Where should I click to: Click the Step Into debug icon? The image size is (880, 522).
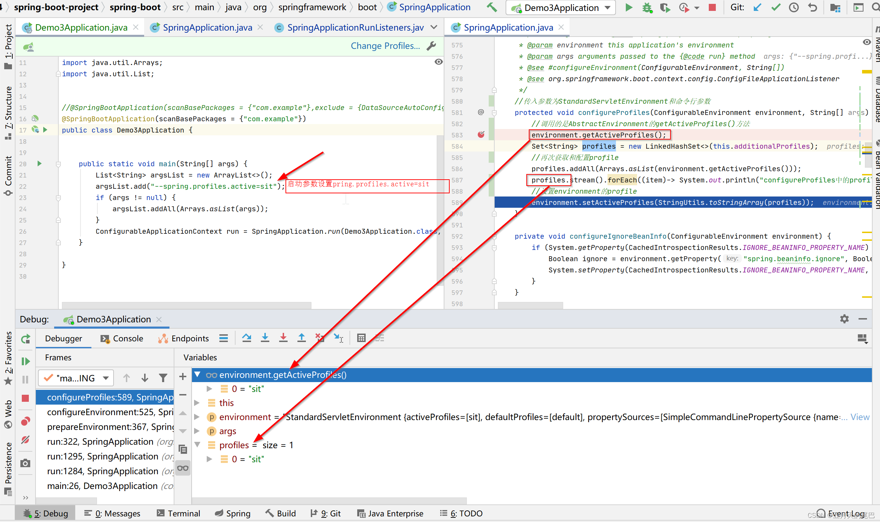coord(265,338)
